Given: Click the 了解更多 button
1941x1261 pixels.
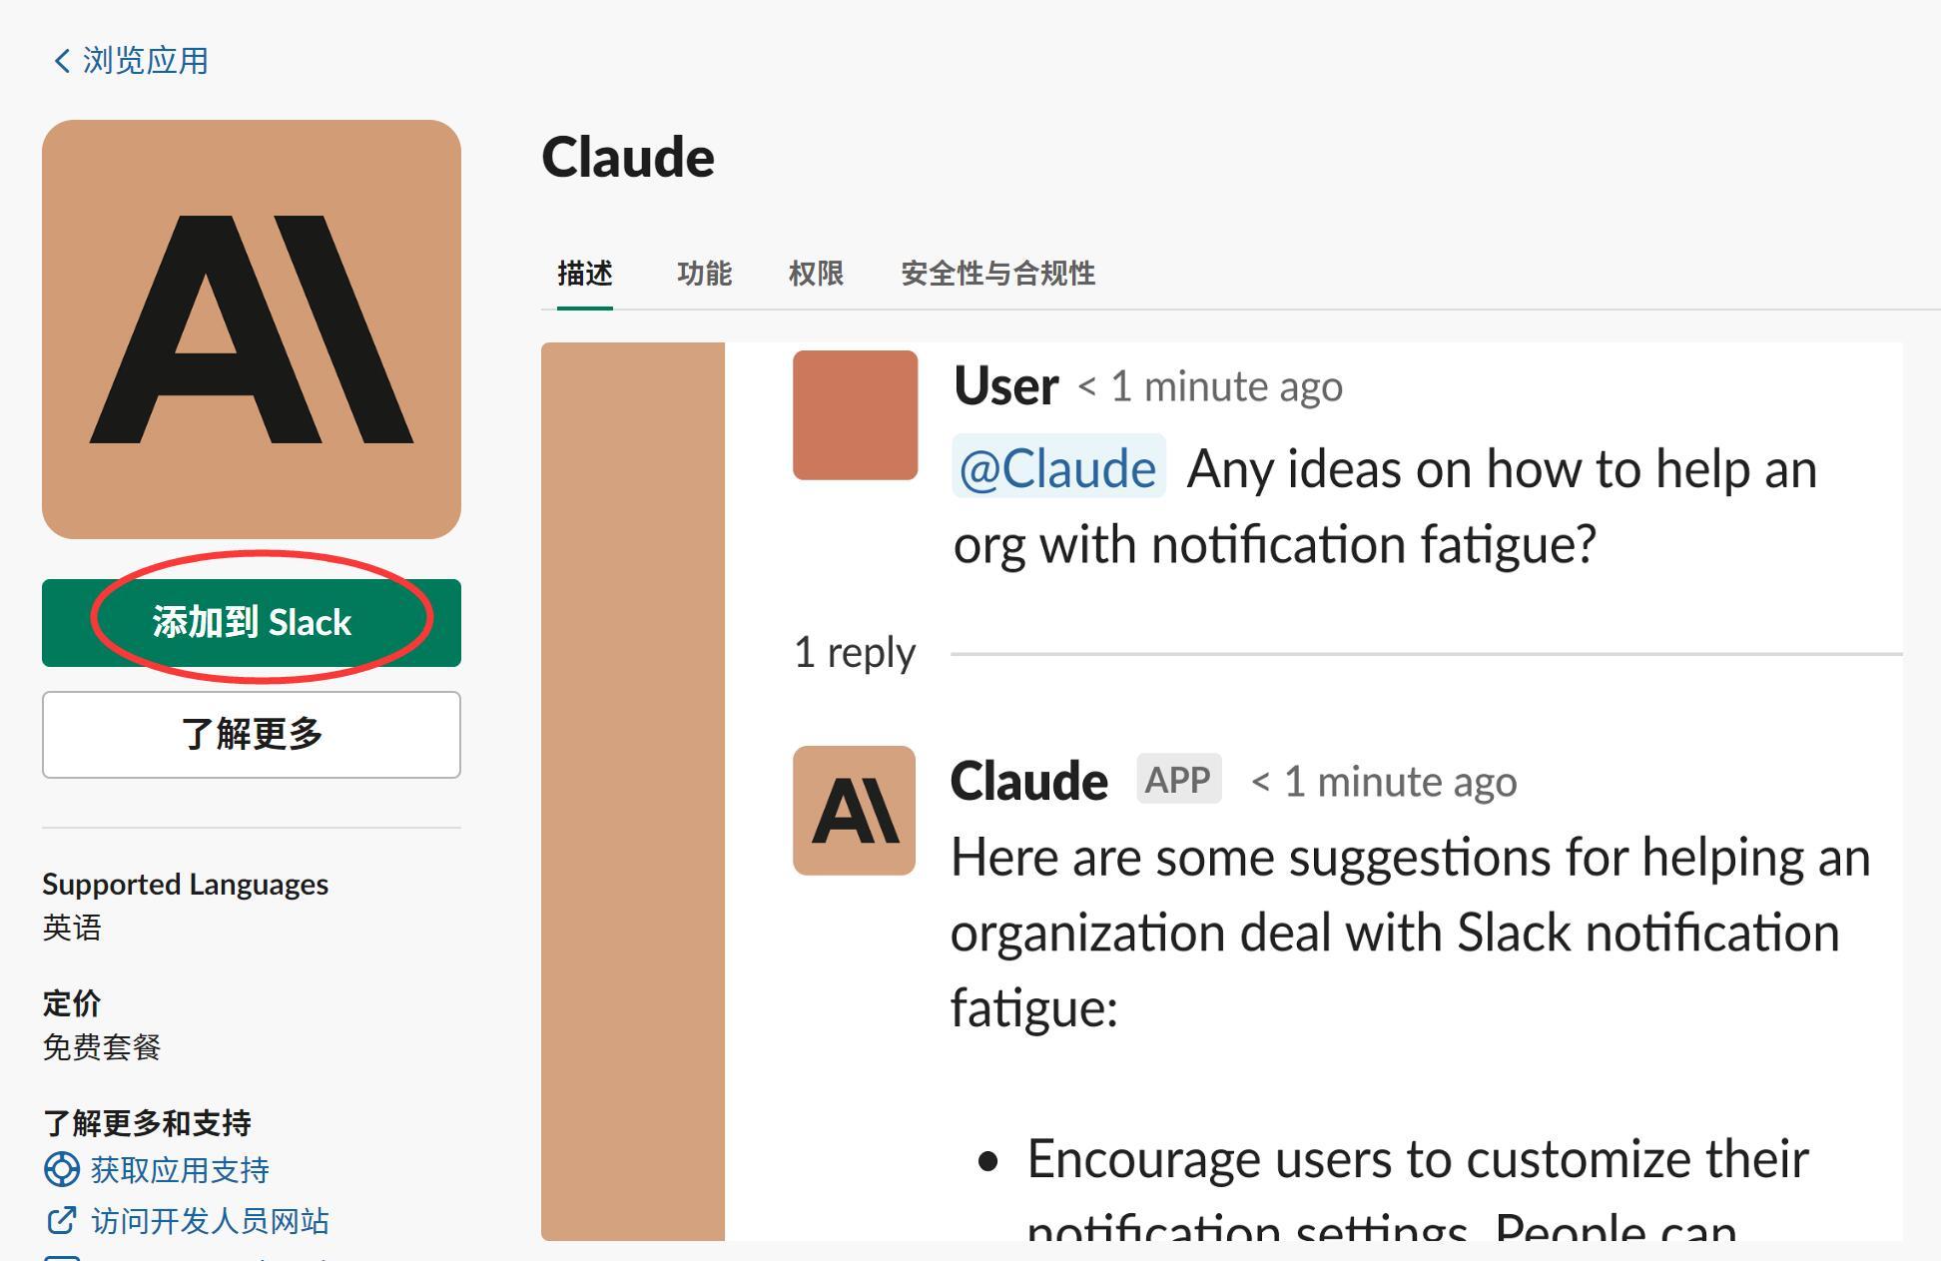Looking at the screenshot, I should (252, 735).
